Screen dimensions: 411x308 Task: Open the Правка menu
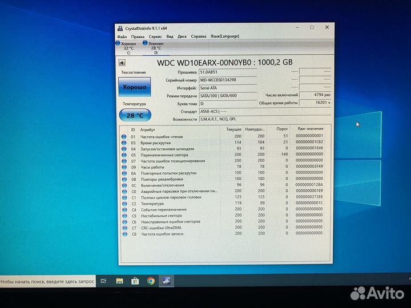point(138,37)
